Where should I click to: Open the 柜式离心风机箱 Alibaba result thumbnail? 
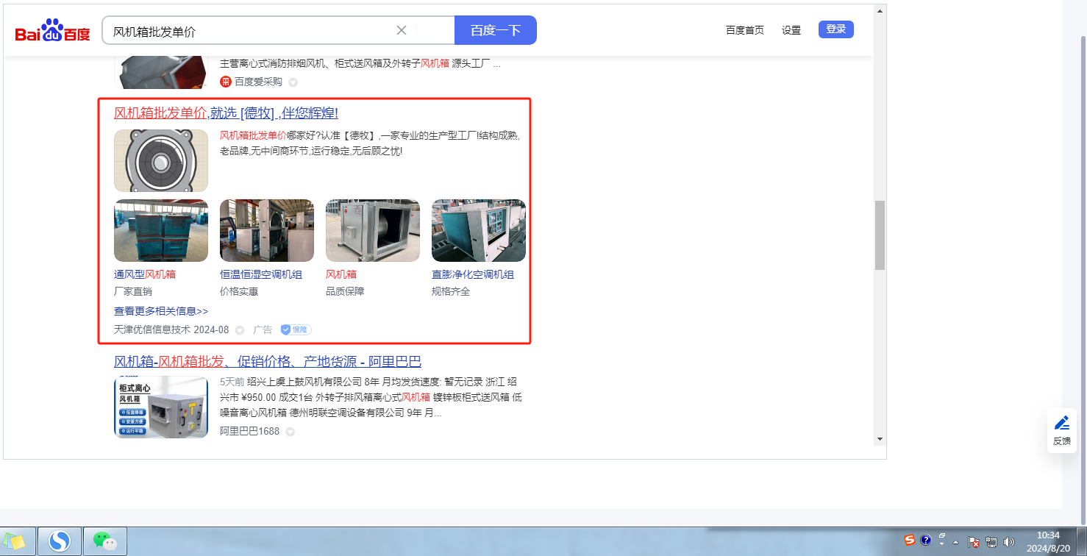pyautogui.click(x=161, y=407)
